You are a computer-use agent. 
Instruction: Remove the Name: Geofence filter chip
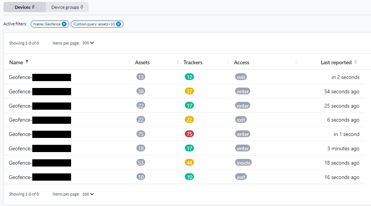[x=64, y=24]
